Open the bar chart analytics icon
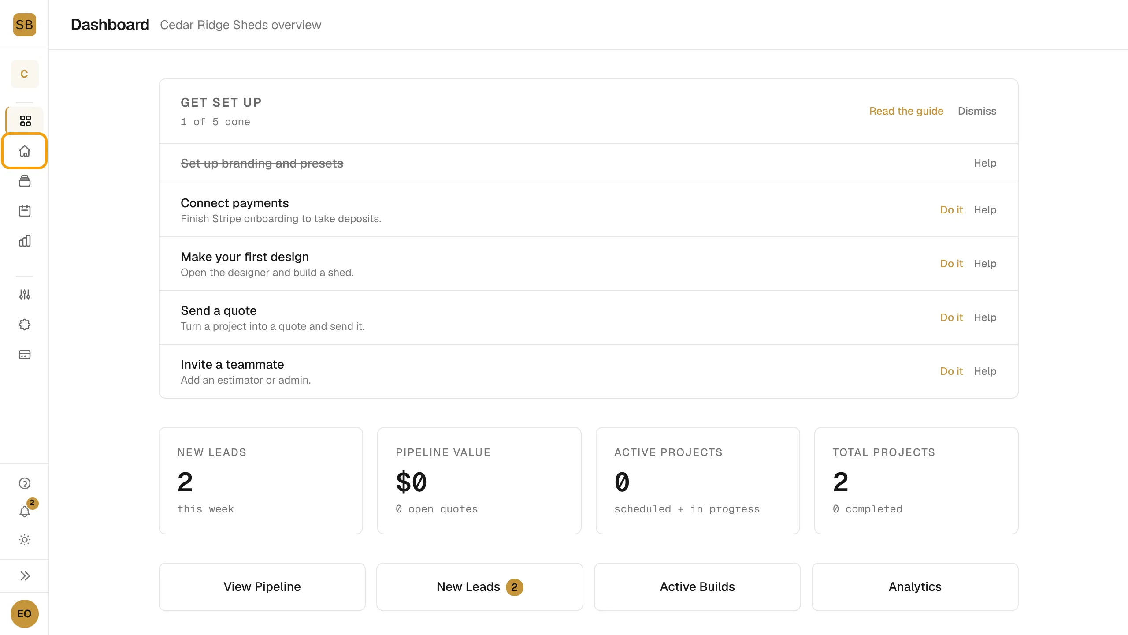The height and width of the screenshot is (635, 1128). (x=25, y=241)
